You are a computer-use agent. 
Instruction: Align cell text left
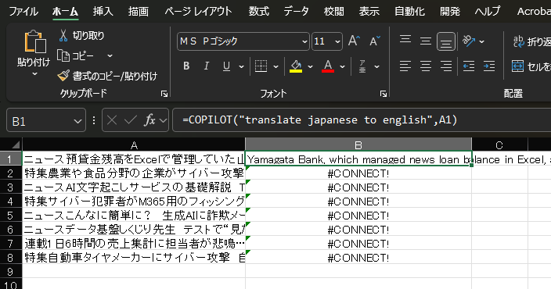(x=405, y=66)
